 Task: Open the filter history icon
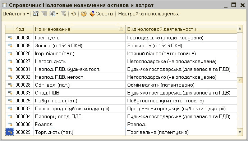point(52,14)
